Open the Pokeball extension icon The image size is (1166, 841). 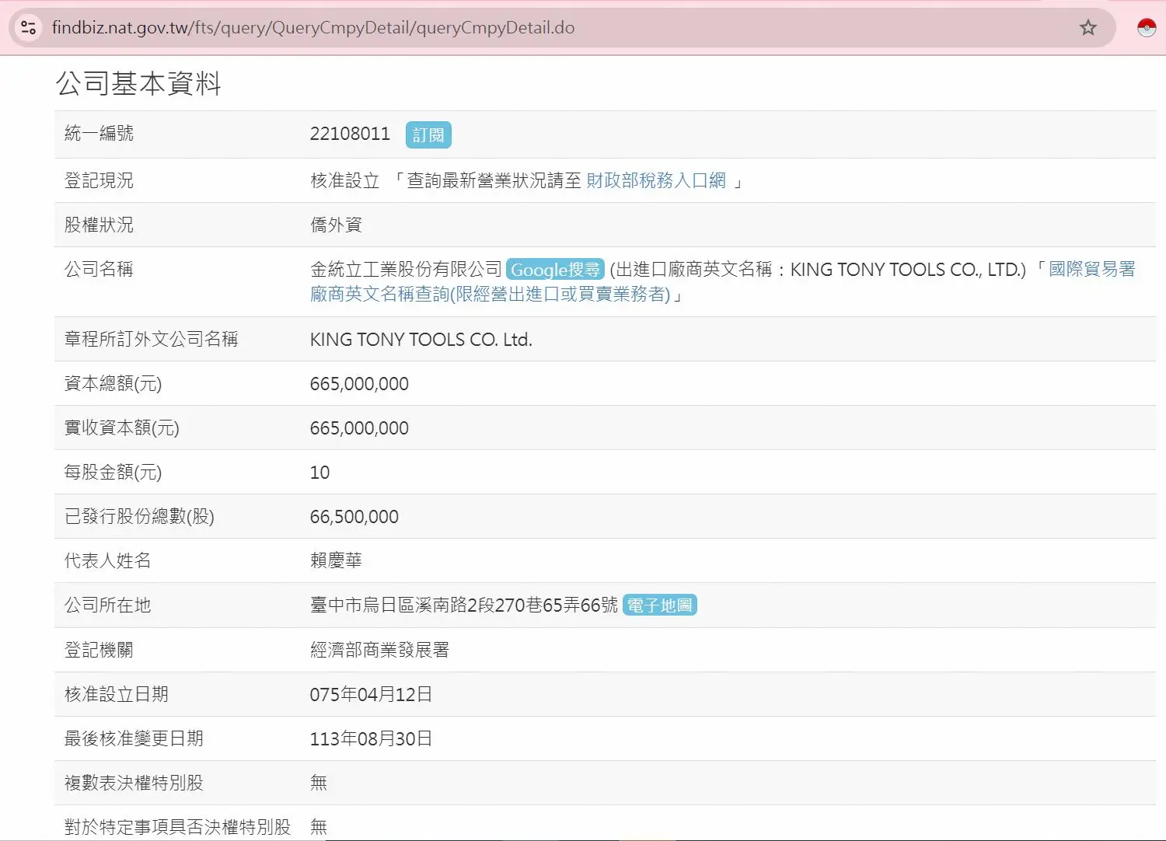pyautogui.click(x=1147, y=28)
